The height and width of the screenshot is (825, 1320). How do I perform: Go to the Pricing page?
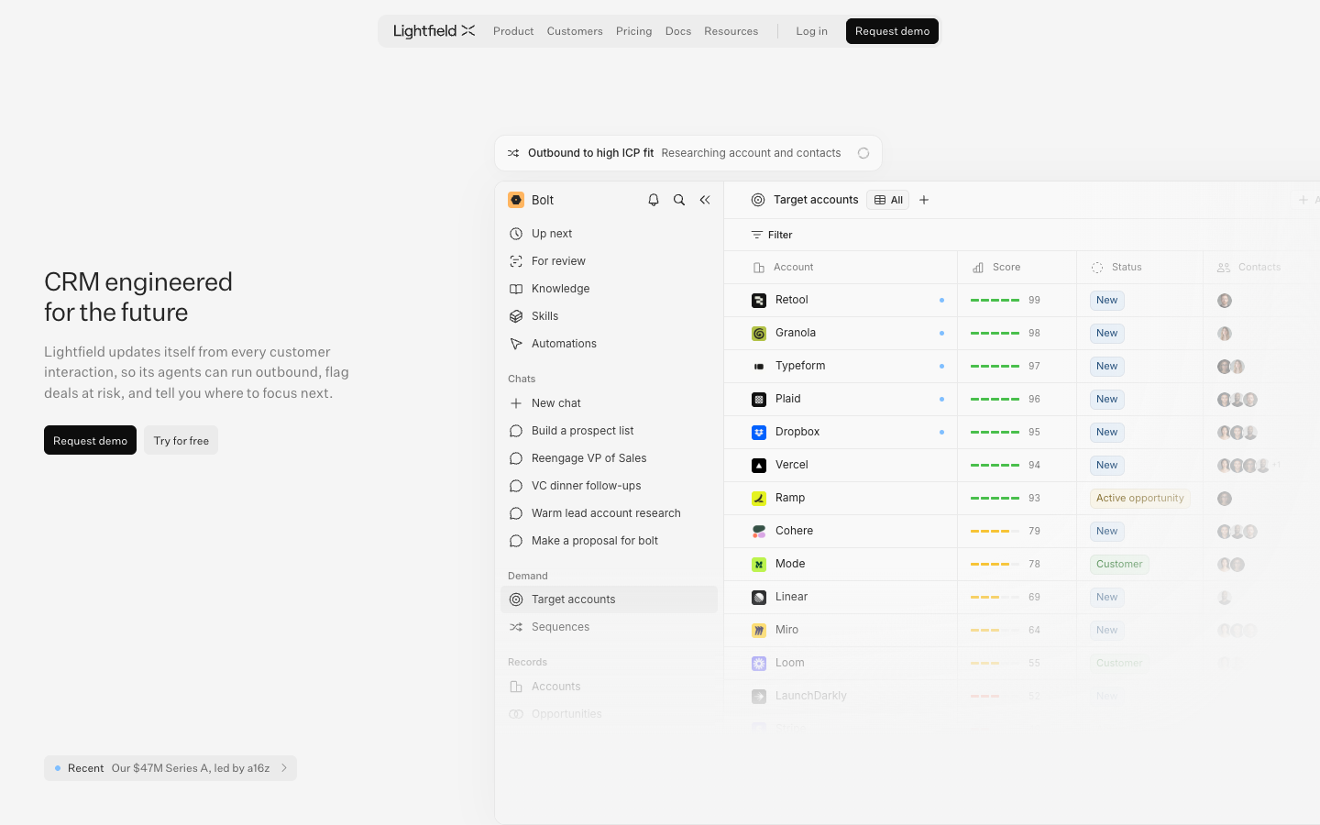click(x=634, y=31)
